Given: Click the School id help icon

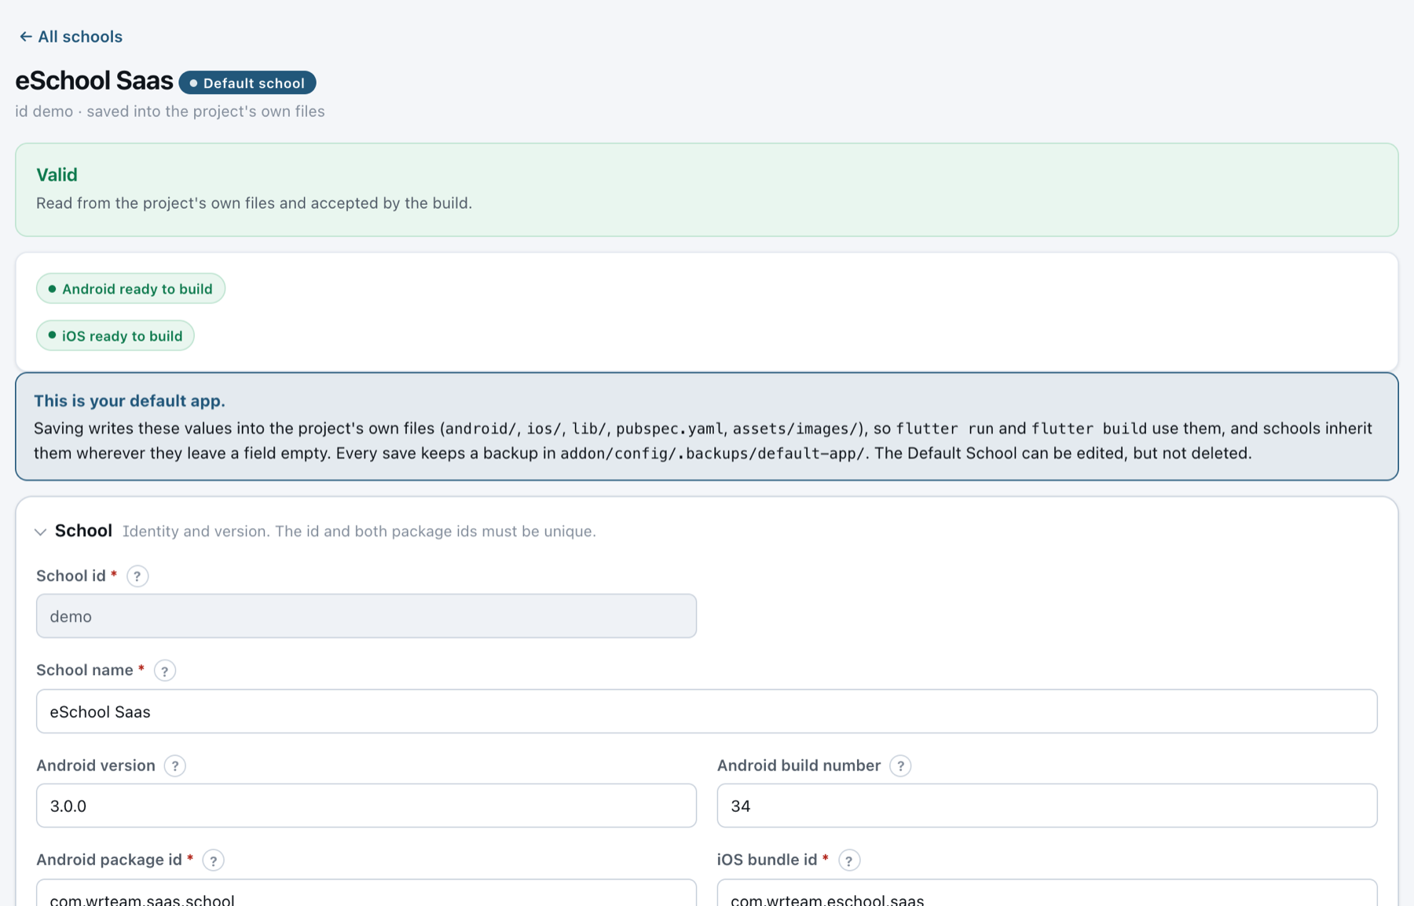Looking at the screenshot, I should (137, 576).
